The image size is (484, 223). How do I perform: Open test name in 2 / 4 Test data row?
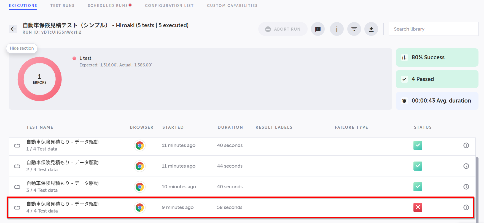point(63,163)
